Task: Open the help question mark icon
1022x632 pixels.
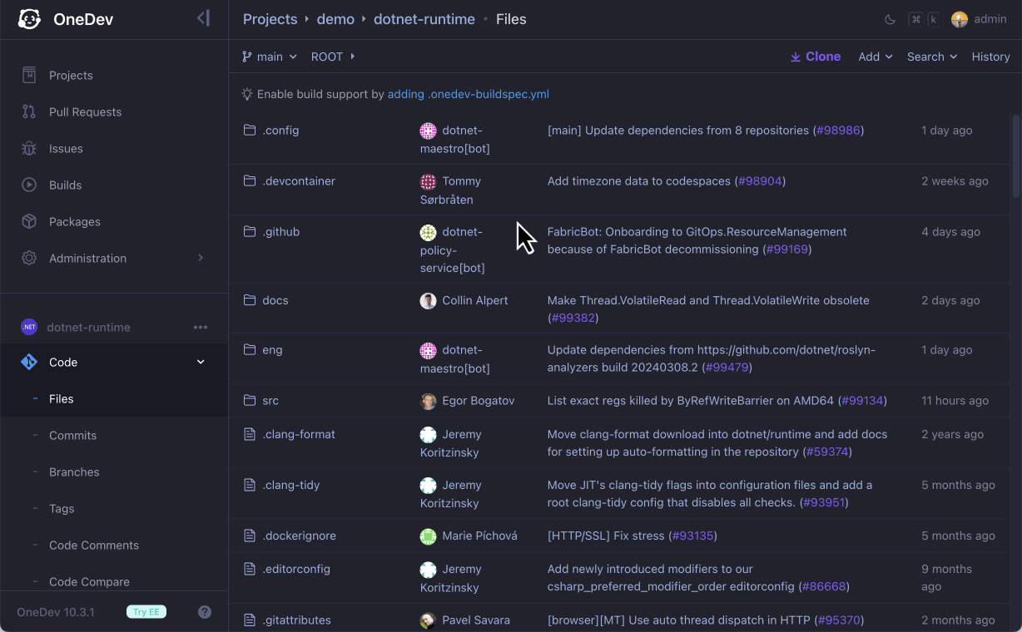Action: point(205,611)
